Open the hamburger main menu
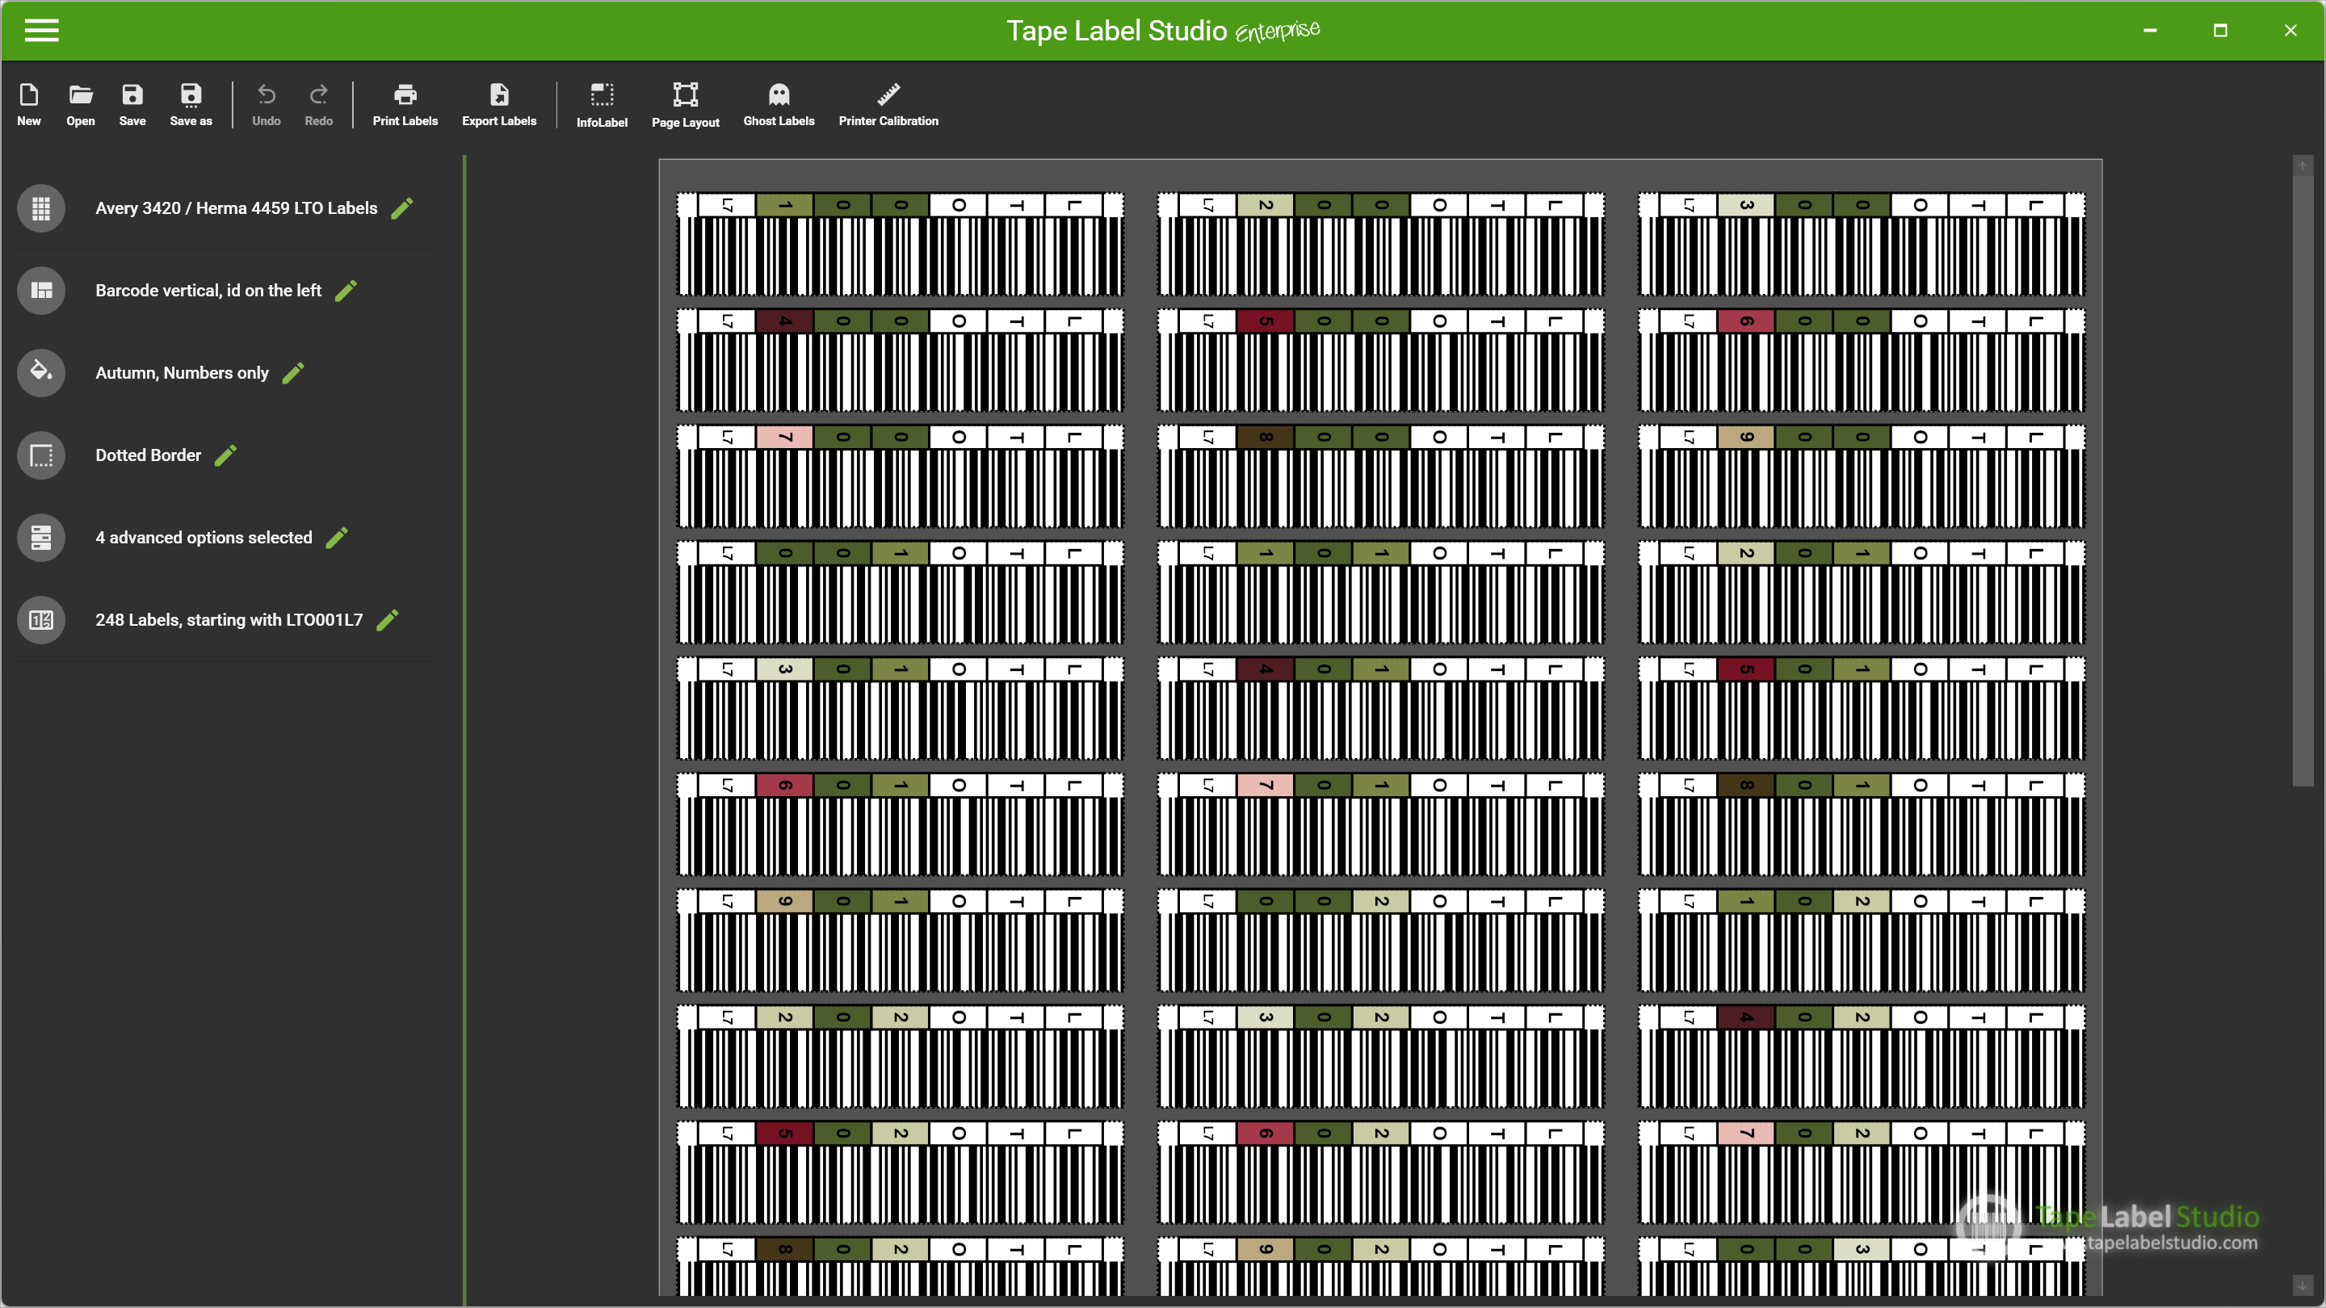The width and height of the screenshot is (2326, 1308). click(41, 31)
